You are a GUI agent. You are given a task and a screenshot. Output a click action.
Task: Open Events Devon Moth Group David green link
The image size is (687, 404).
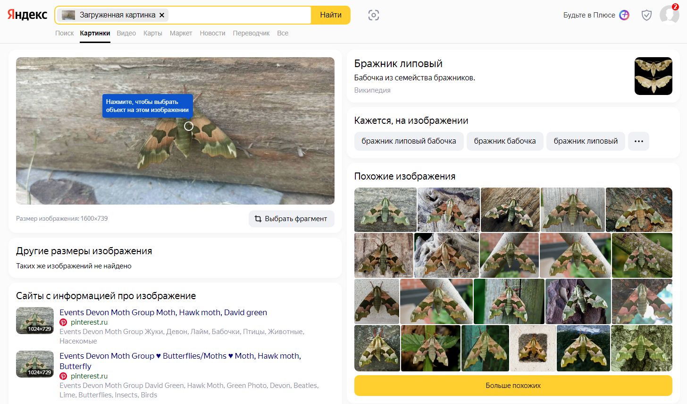click(x=163, y=312)
